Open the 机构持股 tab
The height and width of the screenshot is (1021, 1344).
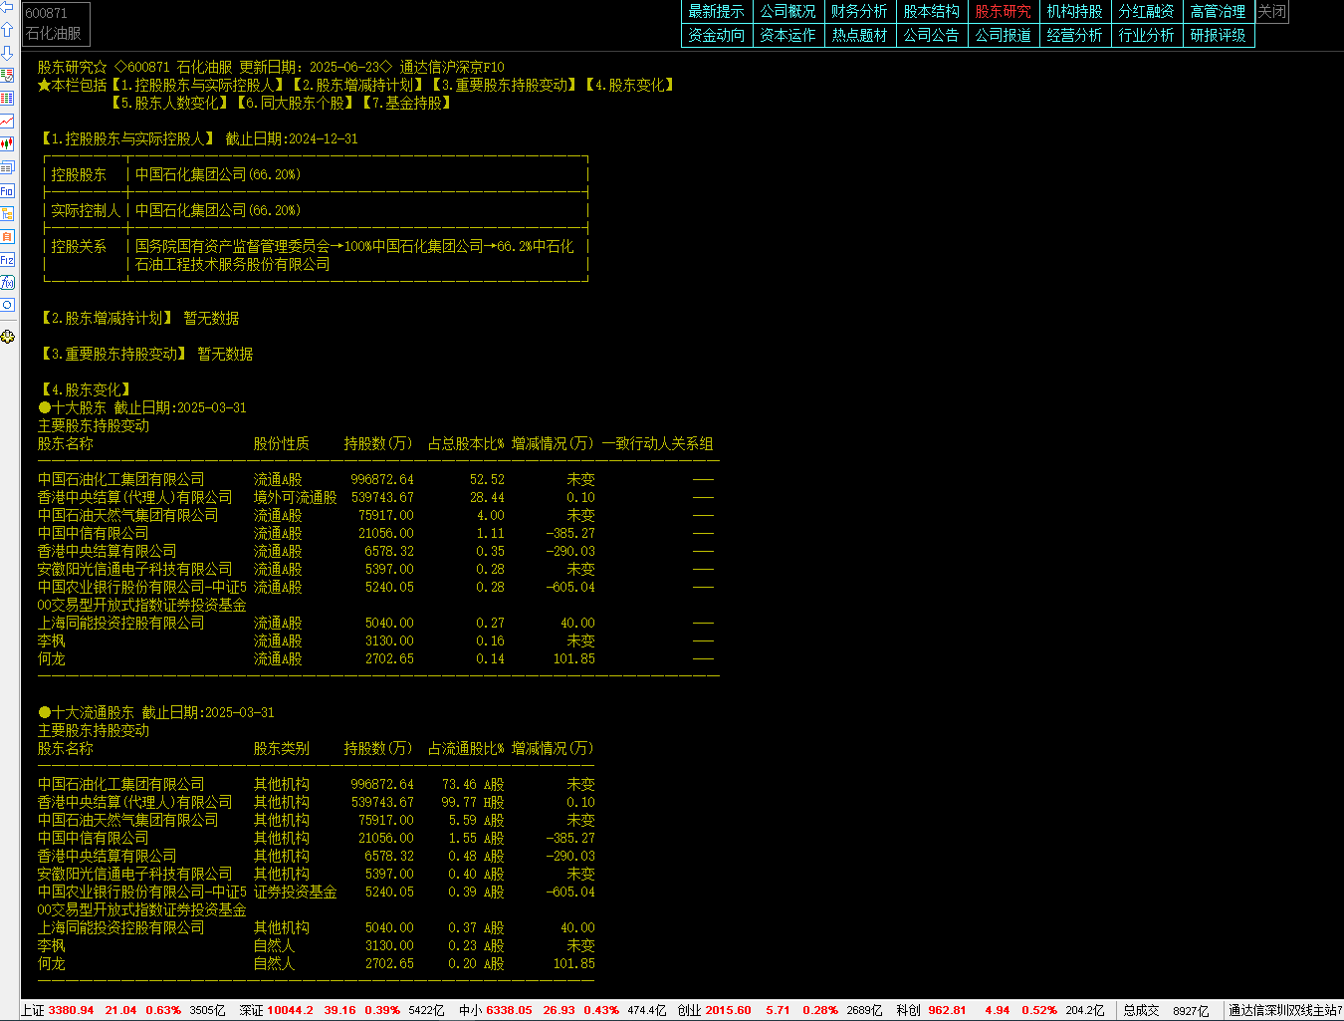tap(1075, 12)
